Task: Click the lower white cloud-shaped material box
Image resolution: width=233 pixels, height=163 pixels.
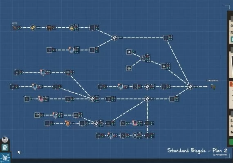Action: click(x=129, y=68)
